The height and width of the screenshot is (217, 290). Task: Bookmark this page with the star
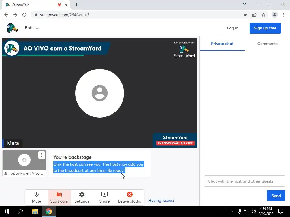click(263, 15)
